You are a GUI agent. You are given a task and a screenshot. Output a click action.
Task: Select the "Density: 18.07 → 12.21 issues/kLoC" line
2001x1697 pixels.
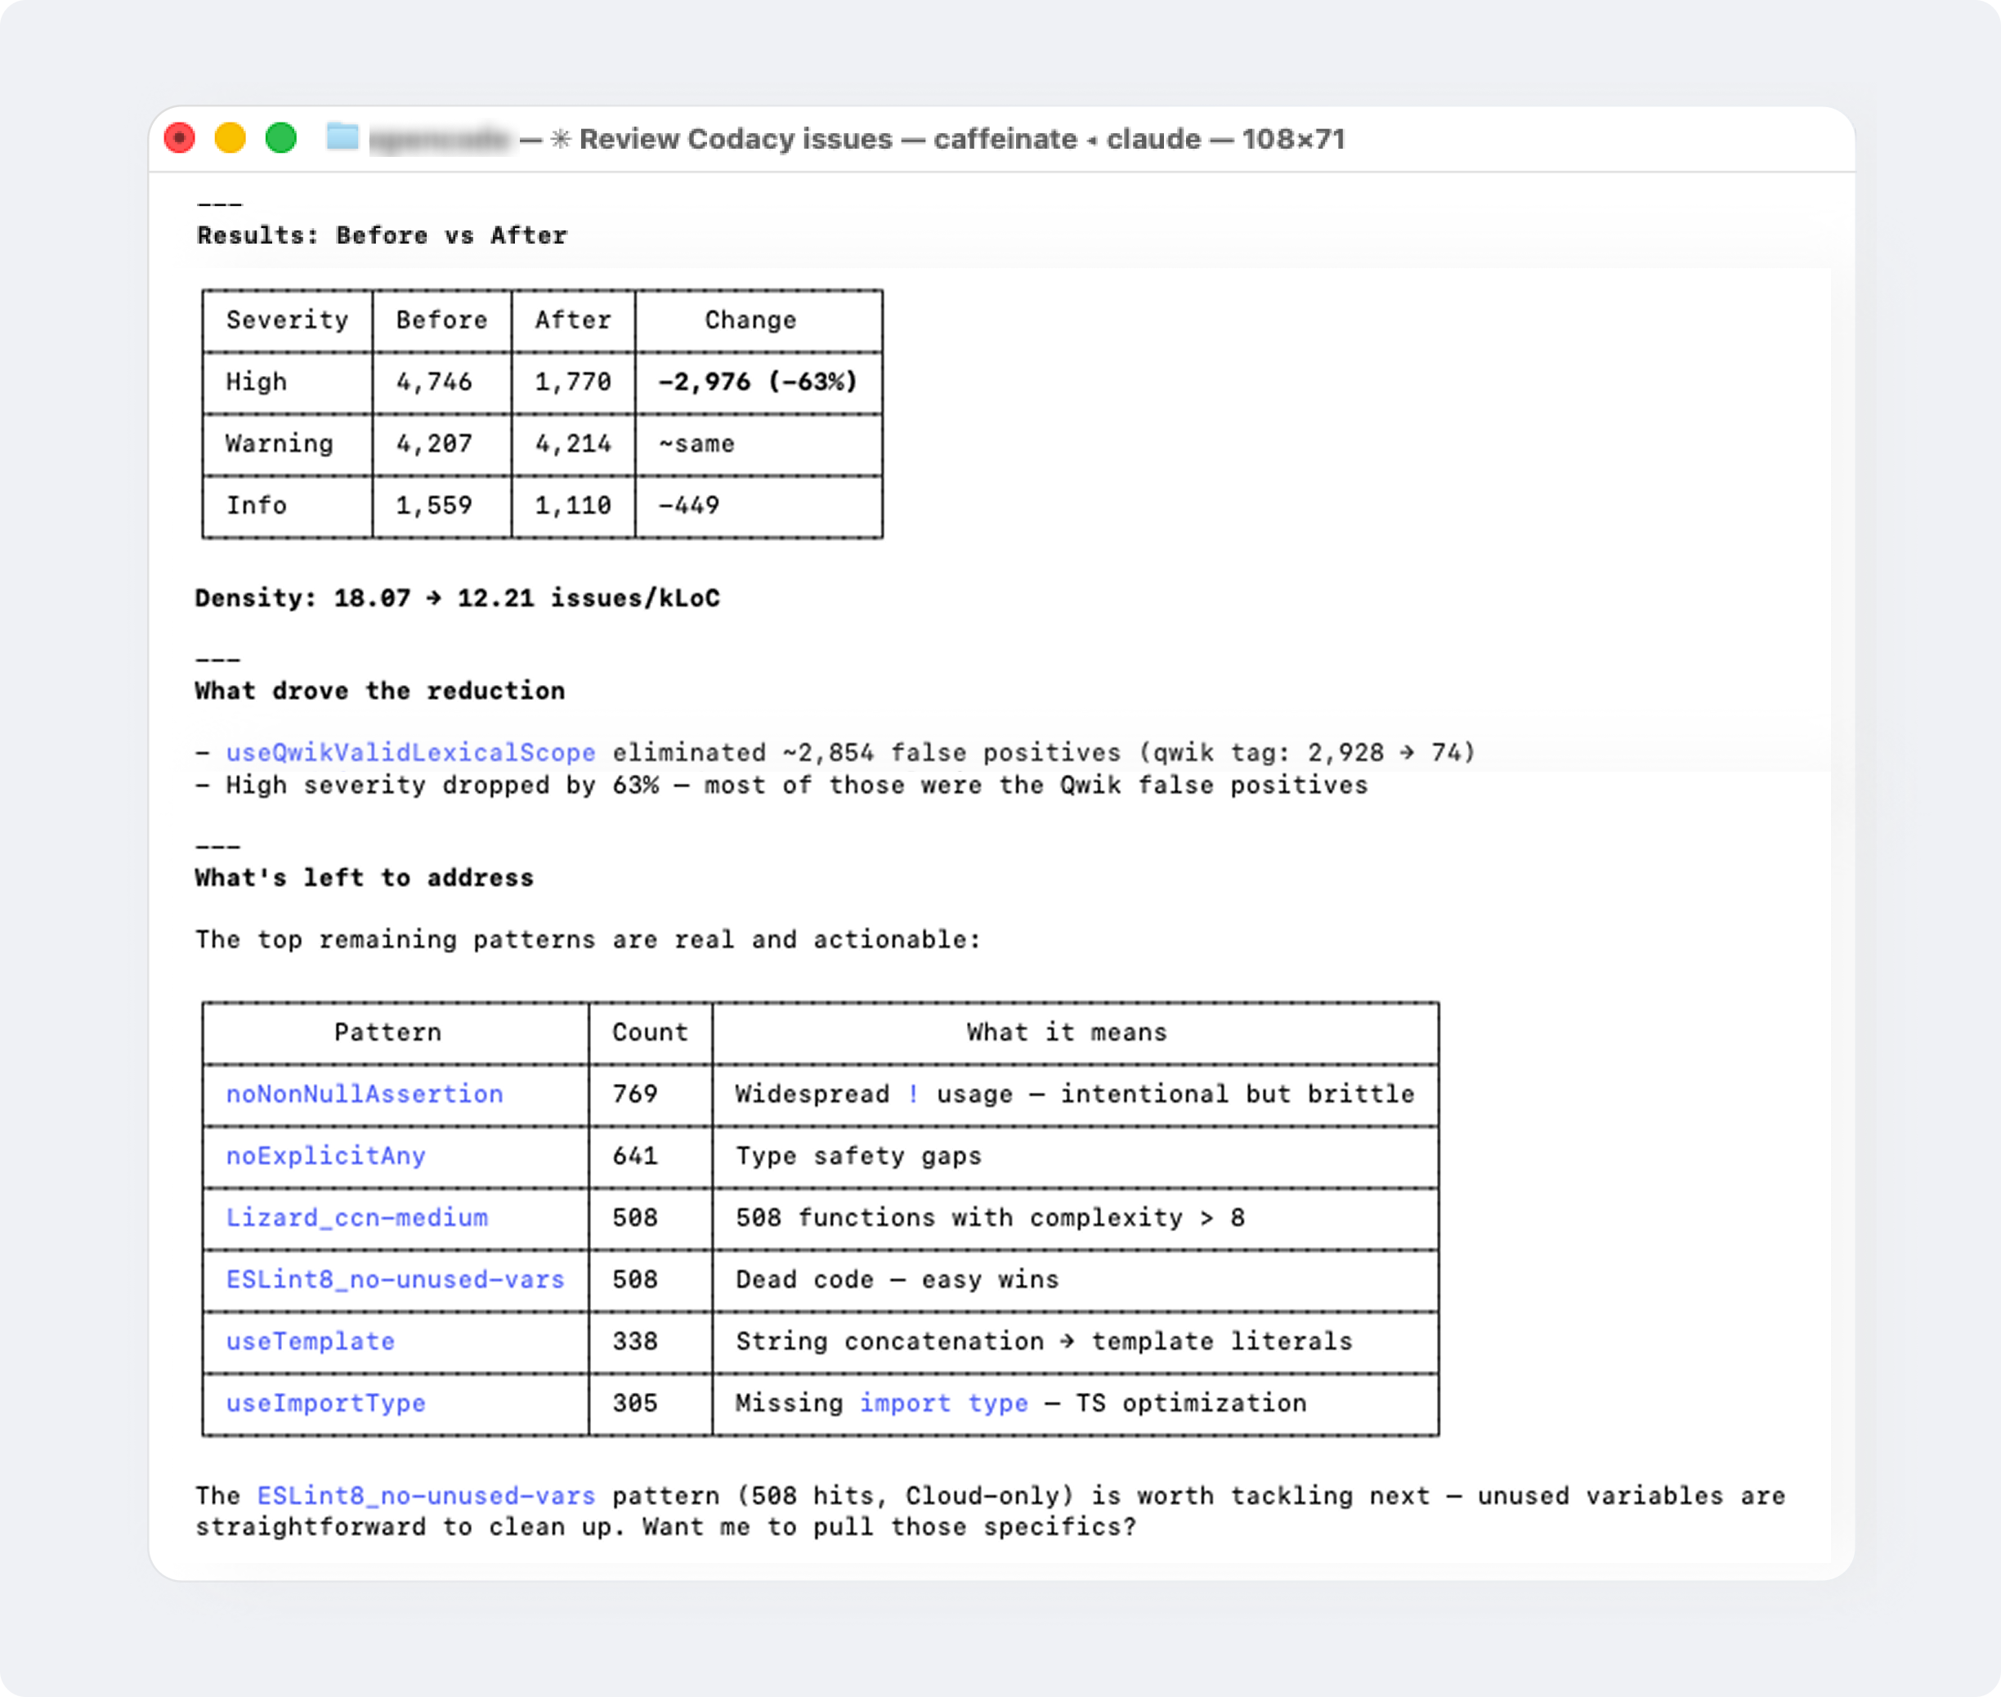(x=457, y=598)
